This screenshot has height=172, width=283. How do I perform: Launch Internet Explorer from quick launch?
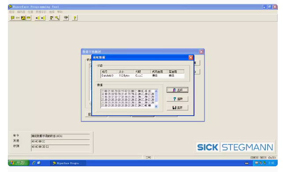(34, 163)
